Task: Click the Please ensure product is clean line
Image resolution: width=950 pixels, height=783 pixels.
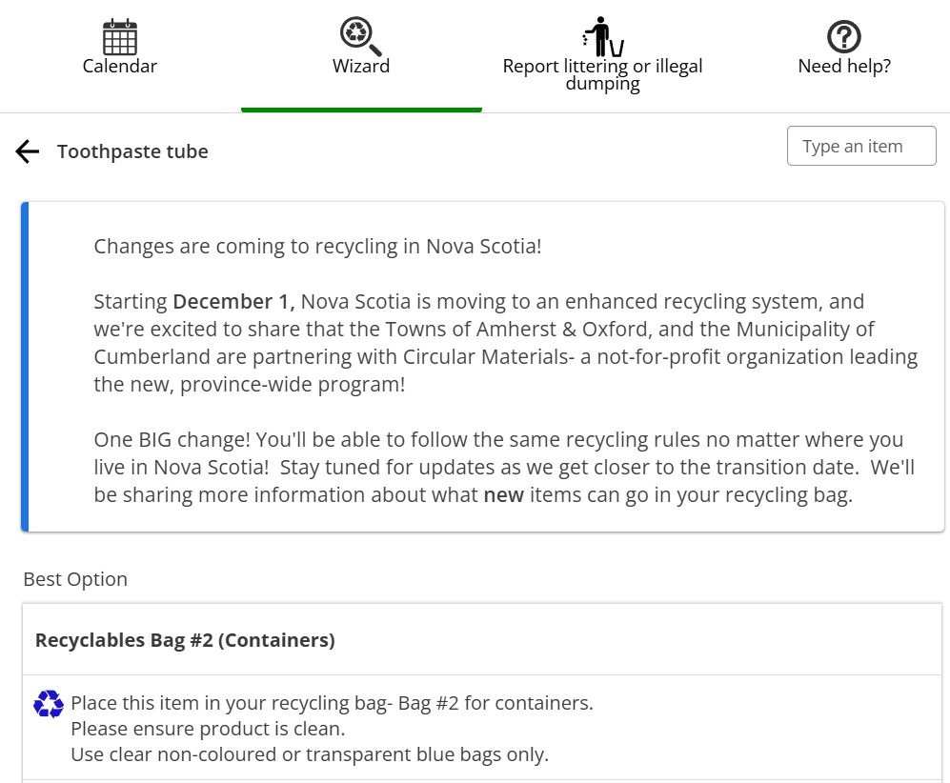Action: tap(208, 730)
